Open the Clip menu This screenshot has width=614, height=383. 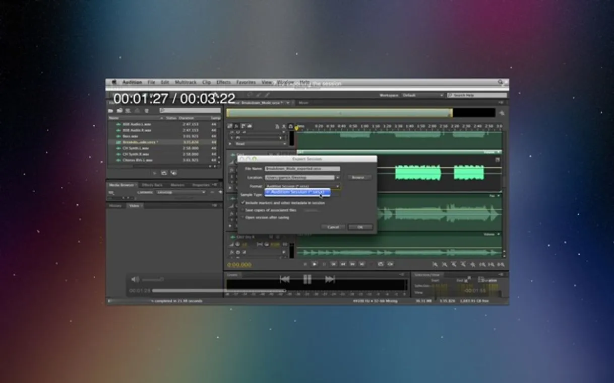207,83
